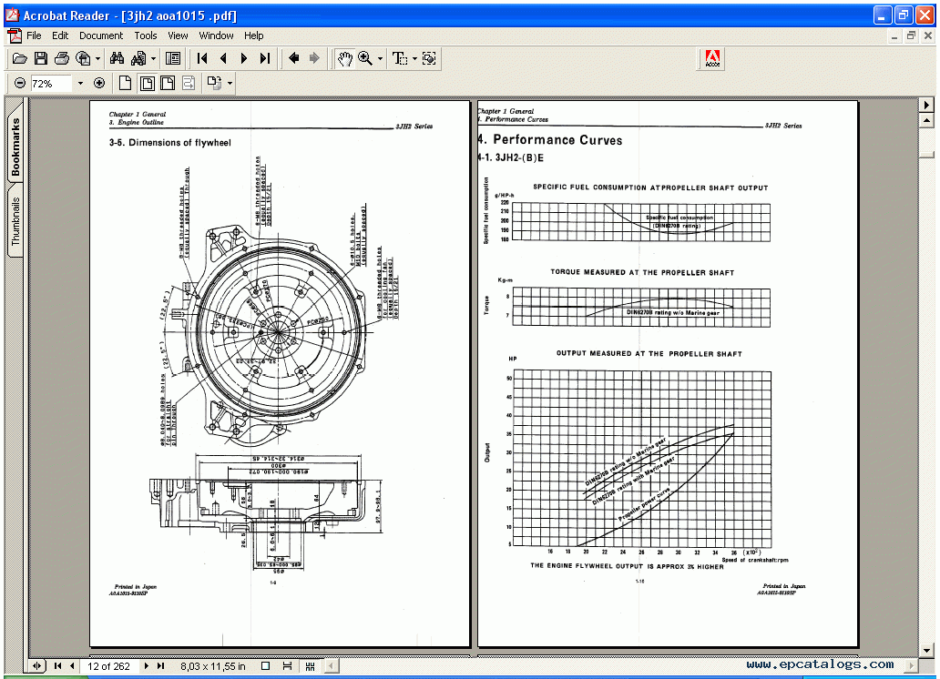Go to first page in top toolbar
Image resolution: width=940 pixels, height=679 pixels.
202,59
